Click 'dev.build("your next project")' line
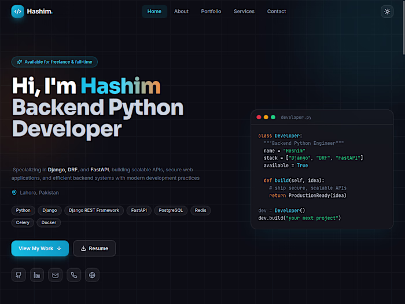405x304 pixels. pyautogui.click(x=300, y=218)
